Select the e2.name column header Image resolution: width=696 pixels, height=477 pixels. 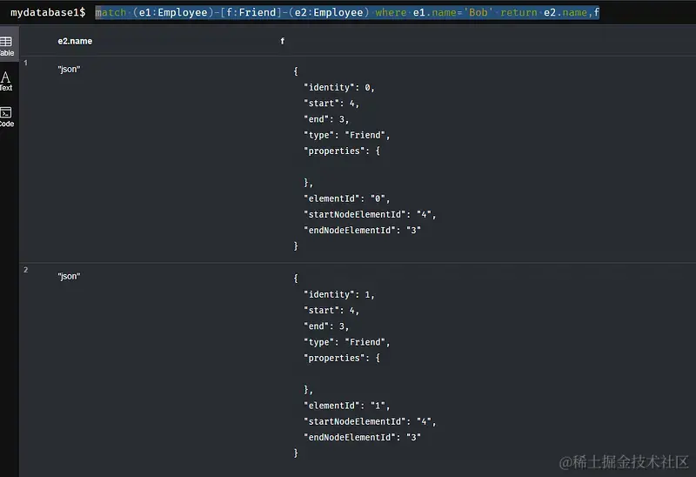click(x=75, y=41)
